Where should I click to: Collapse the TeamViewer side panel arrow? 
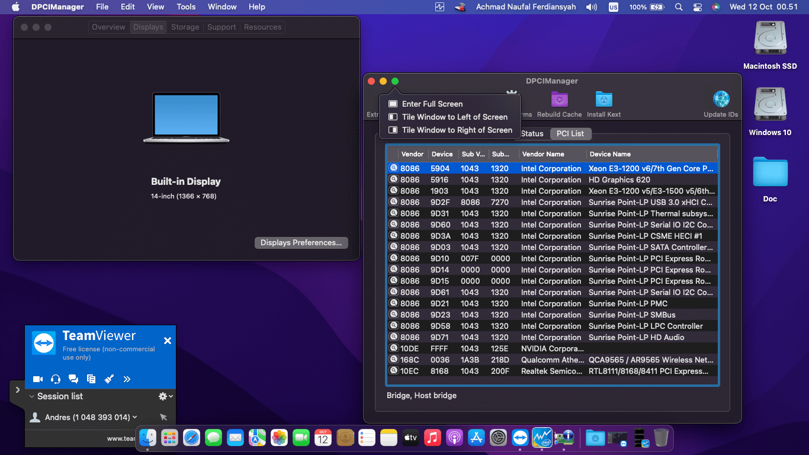17,390
